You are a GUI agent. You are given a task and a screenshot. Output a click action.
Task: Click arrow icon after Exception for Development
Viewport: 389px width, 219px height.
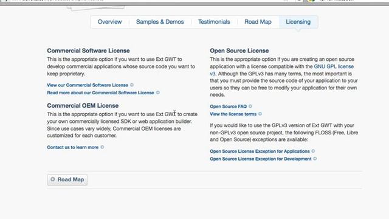315,159
